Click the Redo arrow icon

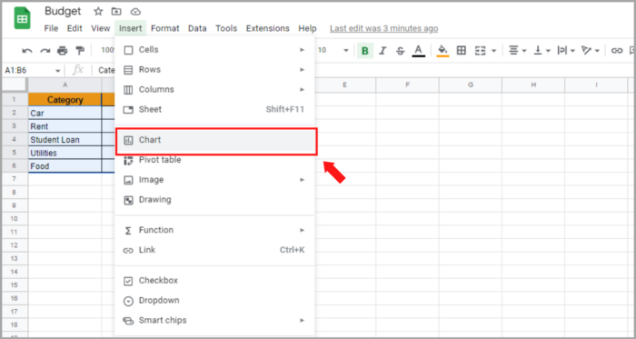(x=45, y=51)
